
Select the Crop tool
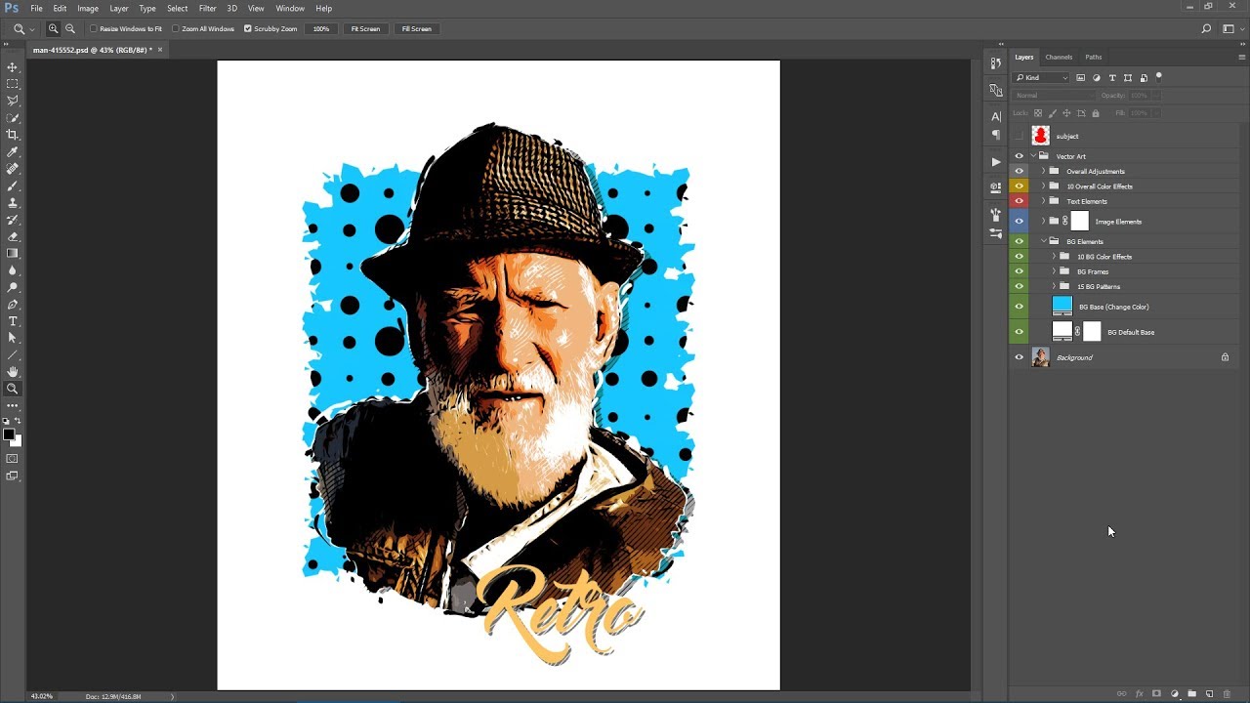click(13, 135)
